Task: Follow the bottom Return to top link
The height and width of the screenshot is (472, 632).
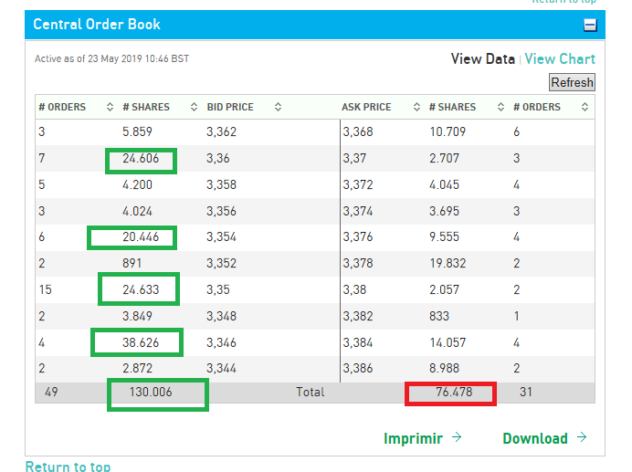Action: click(x=68, y=467)
